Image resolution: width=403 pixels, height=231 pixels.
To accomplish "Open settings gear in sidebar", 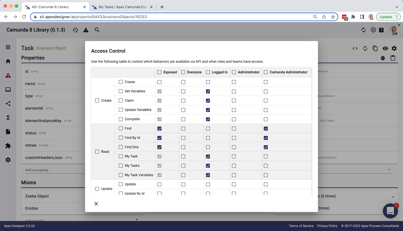I will tap(8, 160).
